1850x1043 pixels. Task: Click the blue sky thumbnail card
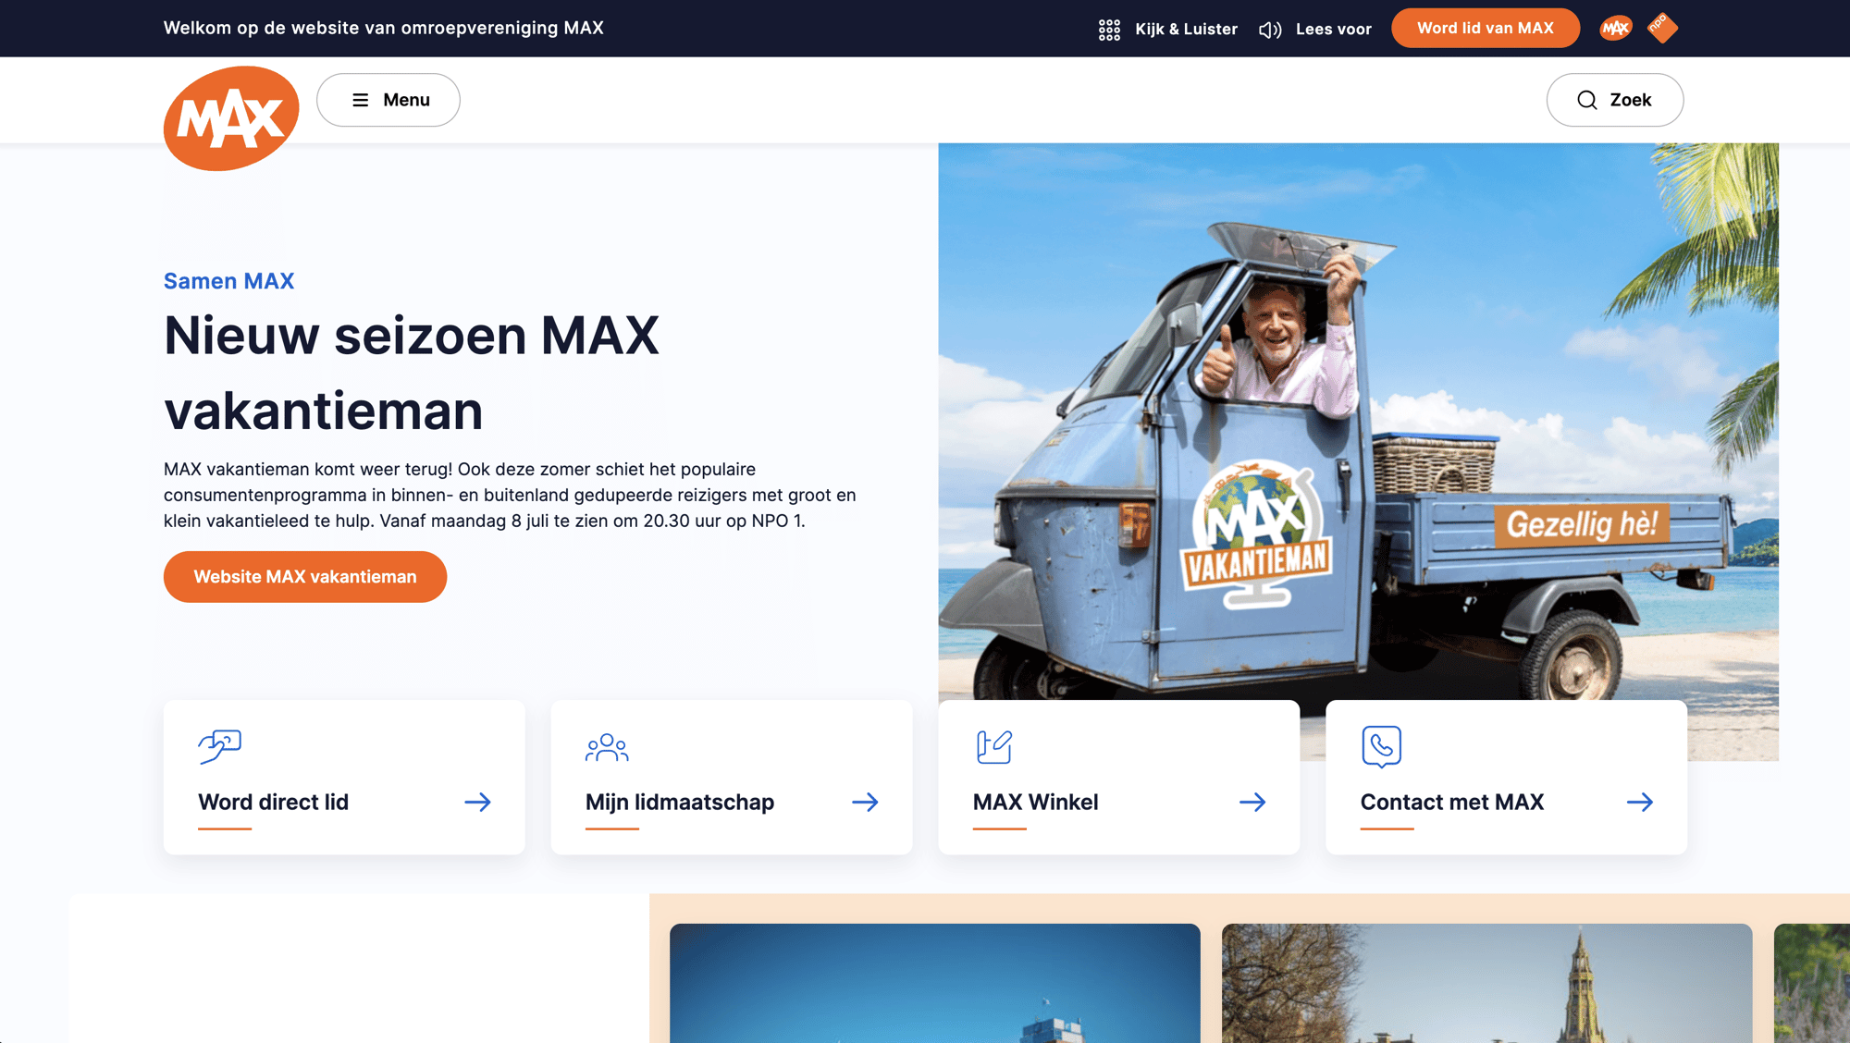click(935, 983)
